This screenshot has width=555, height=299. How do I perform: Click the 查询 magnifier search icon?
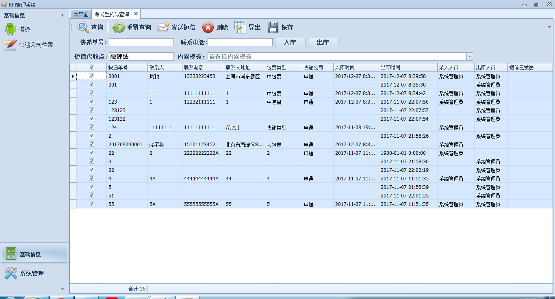pos(83,28)
